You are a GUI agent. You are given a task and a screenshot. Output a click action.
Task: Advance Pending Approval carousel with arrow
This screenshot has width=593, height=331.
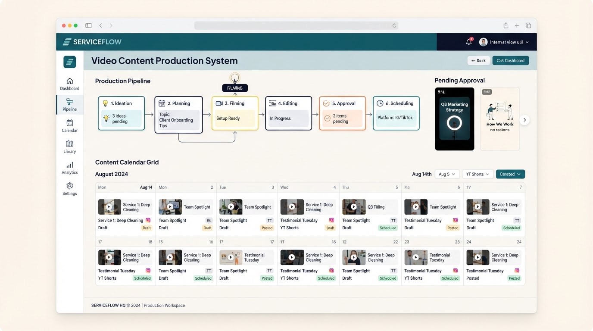pos(524,120)
